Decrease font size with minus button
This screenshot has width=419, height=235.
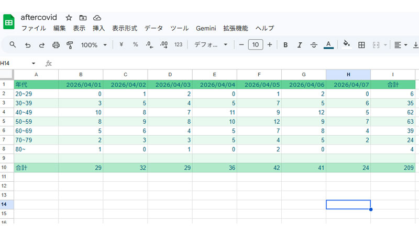click(241, 45)
